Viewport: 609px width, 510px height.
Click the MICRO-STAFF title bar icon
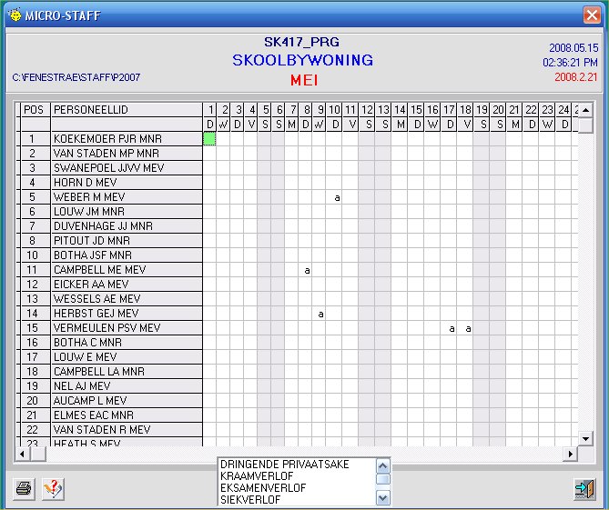[14, 15]
